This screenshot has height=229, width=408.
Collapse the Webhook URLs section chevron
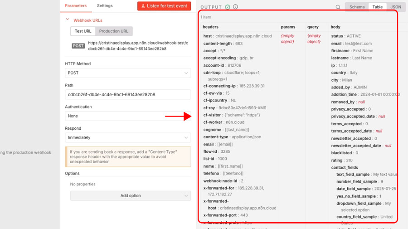point(68,20)
